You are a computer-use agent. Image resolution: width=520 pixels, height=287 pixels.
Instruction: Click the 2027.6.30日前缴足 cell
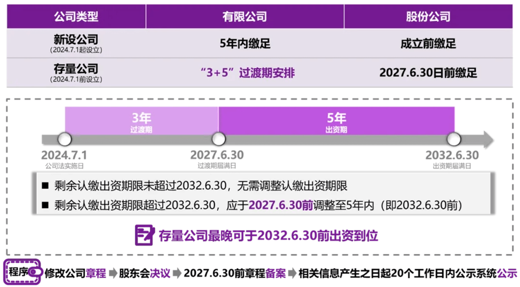click(428, 73)
